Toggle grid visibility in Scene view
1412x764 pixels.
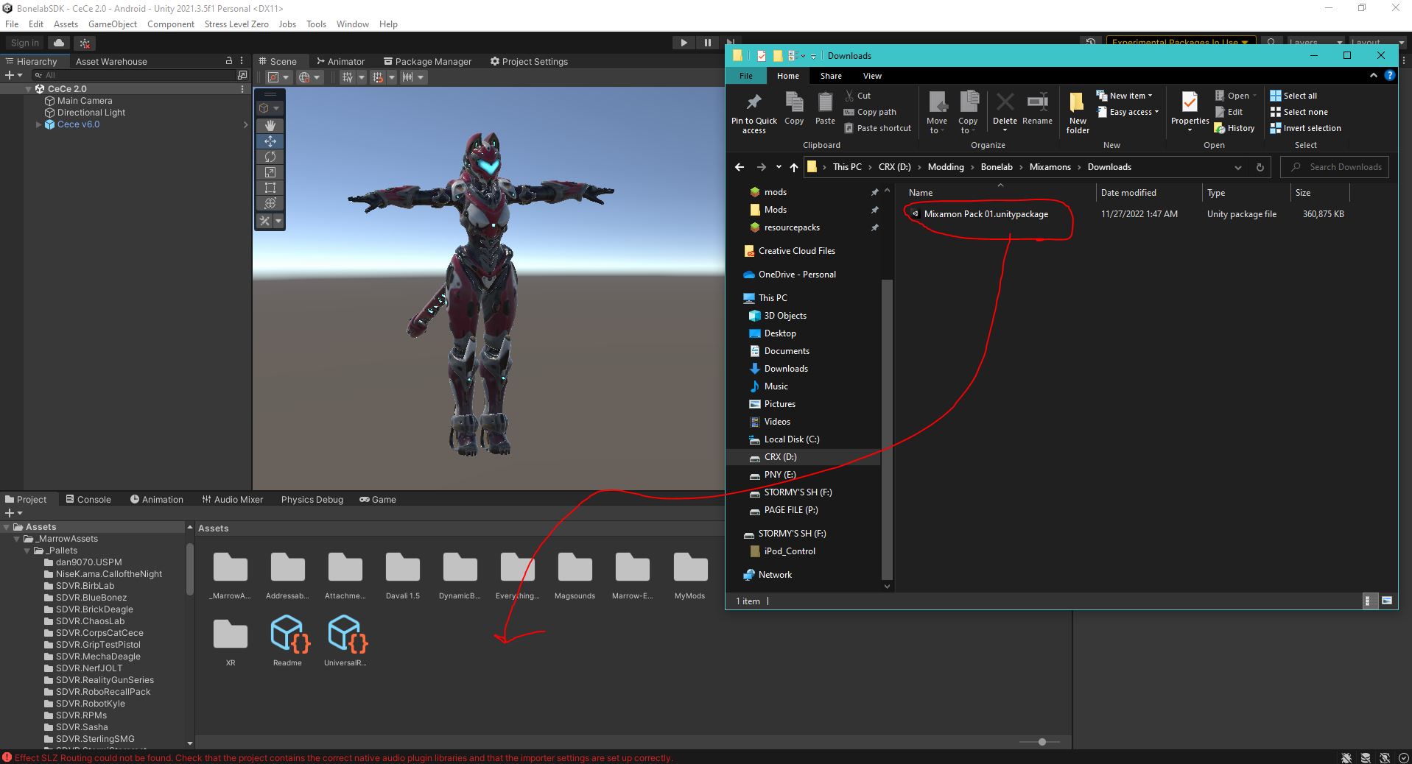coord(348,77)
